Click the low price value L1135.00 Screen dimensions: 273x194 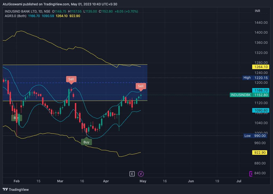tap(90, 11)
